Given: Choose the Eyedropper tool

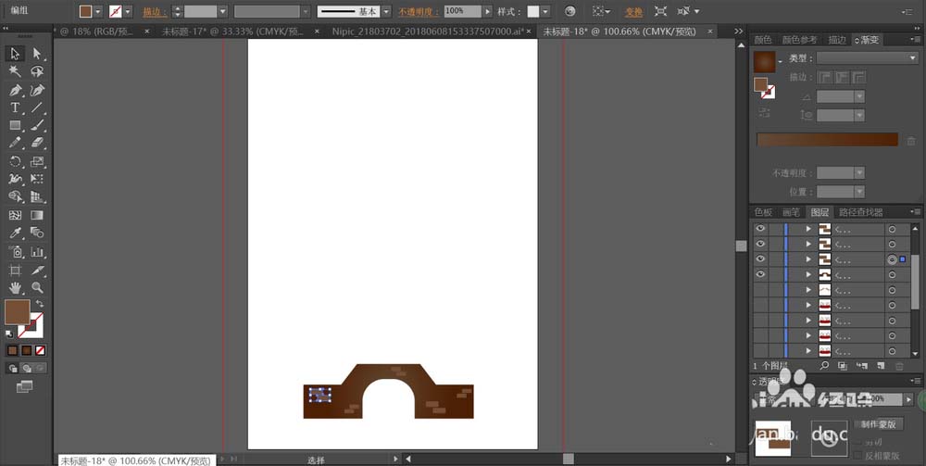Looking at the screenshot, I should pyautogui.click(x=16, y=233).
